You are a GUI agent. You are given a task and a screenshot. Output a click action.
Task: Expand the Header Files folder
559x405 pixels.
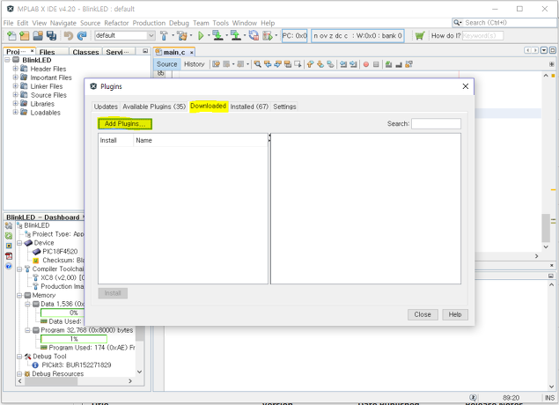(x=15, y=68)
